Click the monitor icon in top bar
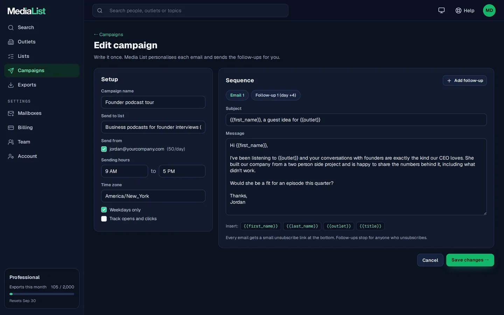The width and height of the screenshot is (504, 315). [442, 10]
